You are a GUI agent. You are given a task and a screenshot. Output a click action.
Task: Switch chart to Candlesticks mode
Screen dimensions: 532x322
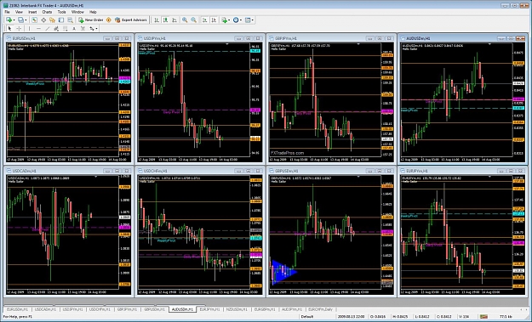coord(165,20)
